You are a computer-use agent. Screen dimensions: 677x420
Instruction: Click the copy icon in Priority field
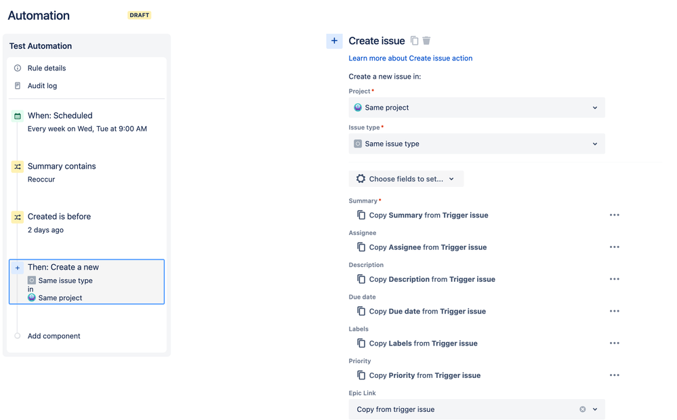point(361,375)
